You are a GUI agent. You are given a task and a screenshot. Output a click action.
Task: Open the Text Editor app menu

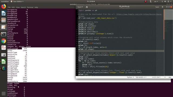coord(17,1)
